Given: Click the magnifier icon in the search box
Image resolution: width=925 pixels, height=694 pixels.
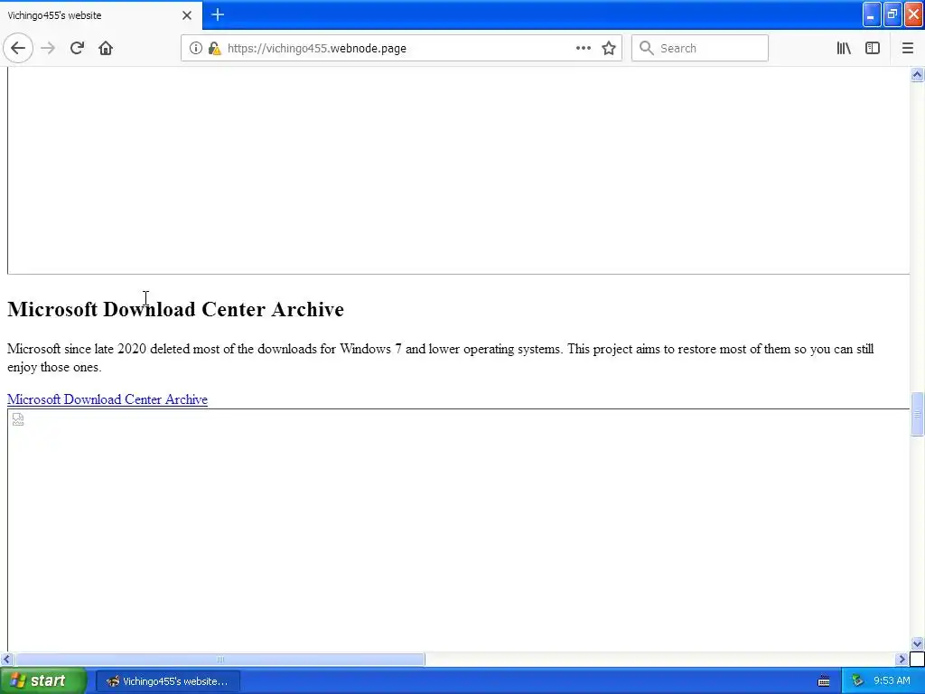Looking at the screenshot, I should (646, 48).
